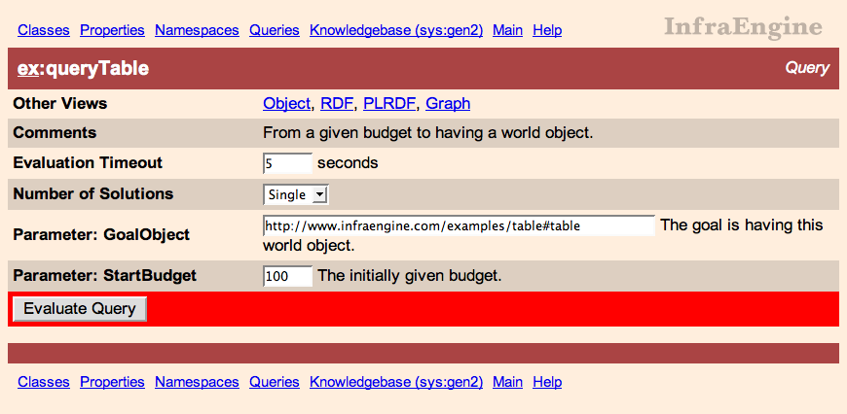Click the GoalObject URL input field
This screenshot has width=847, height=414.
(x=459, y=225)
